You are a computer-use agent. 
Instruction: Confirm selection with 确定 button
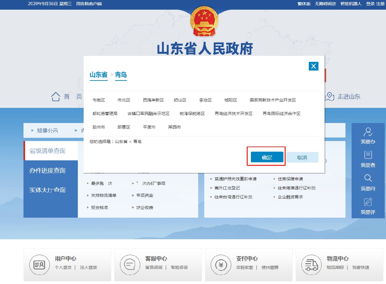pos(267,157)
